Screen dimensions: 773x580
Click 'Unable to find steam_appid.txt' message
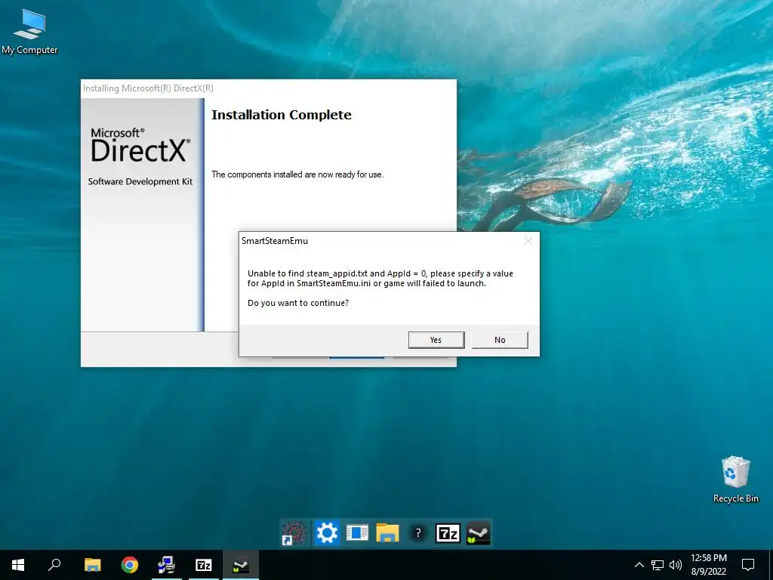(x=380, y=278)
